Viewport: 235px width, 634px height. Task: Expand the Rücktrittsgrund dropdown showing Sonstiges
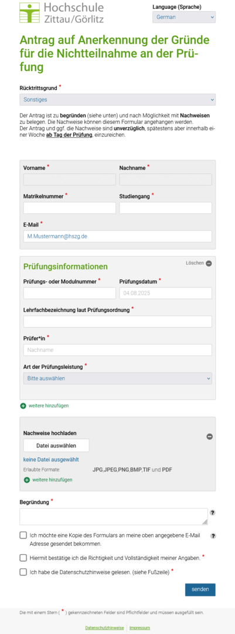(x=117, y=99)
